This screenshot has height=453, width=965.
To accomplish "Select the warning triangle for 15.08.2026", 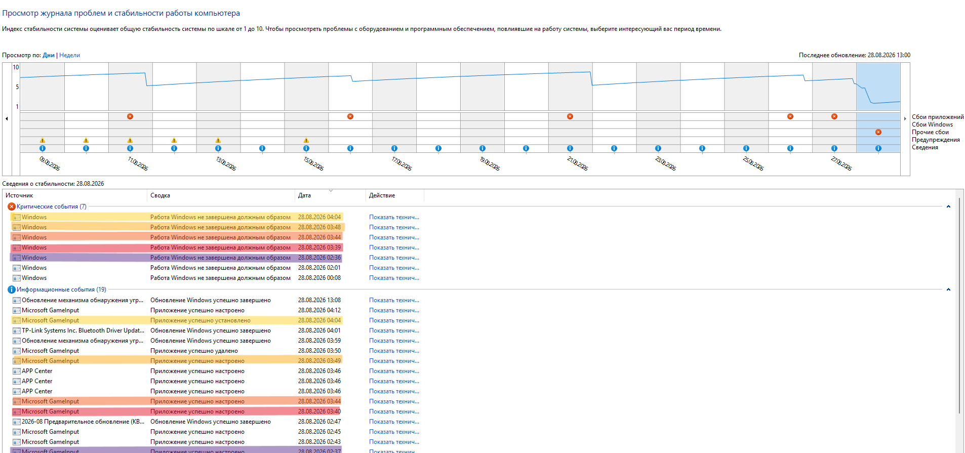I will (306, 140).
